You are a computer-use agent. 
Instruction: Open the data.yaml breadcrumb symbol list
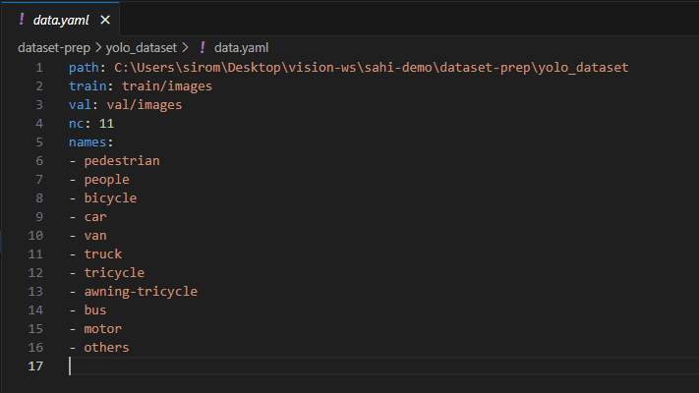241,47
